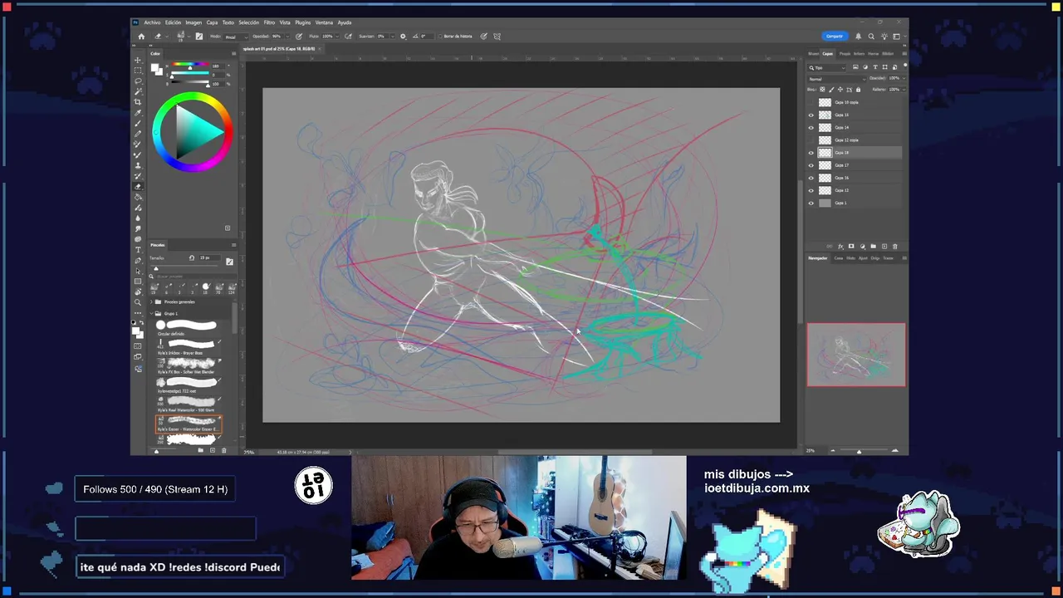Click the layer effects fx icon
The image size is (1063, 598).
point(840,246)
